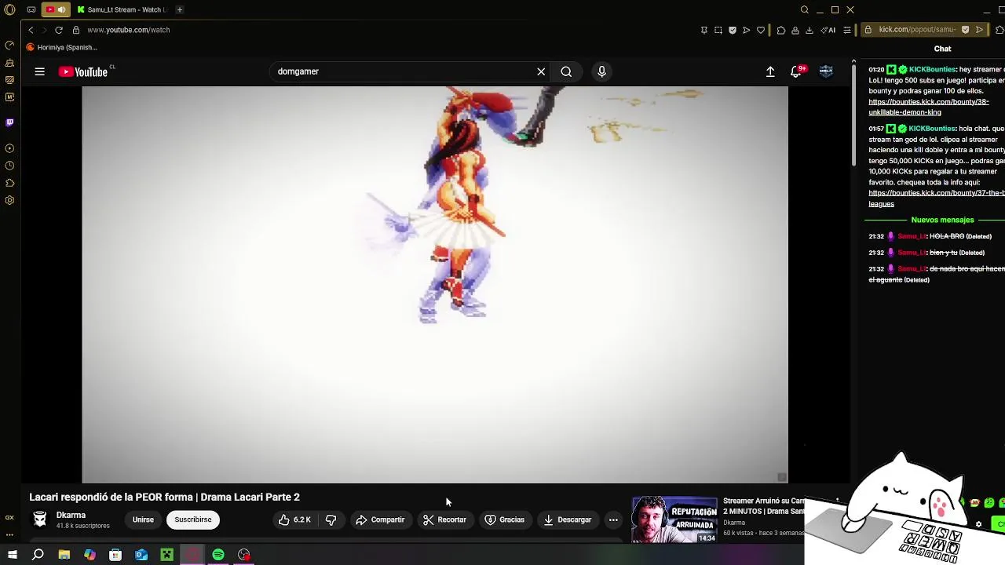
Task: Open more actions three-dot menu under video
Action: point(613,519)
